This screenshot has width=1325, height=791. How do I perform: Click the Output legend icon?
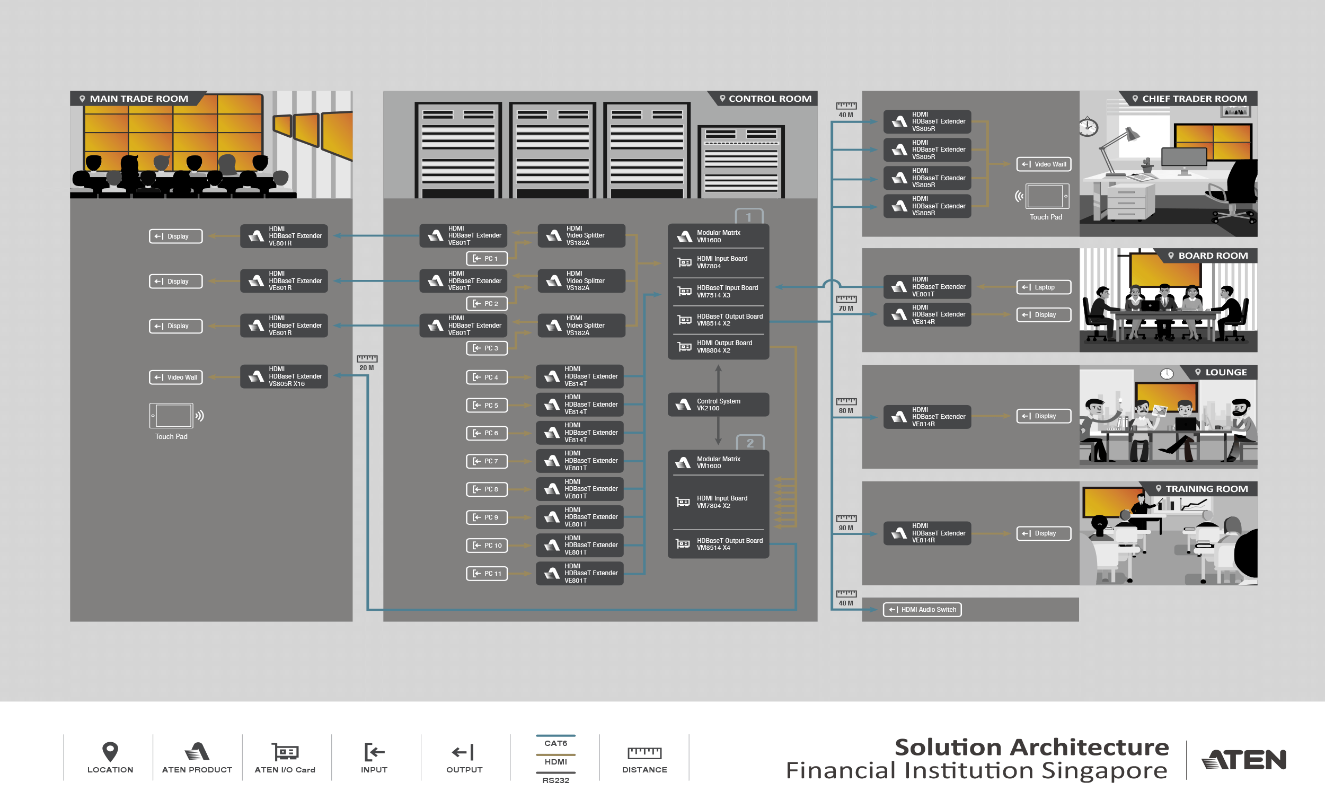(463, 752)
